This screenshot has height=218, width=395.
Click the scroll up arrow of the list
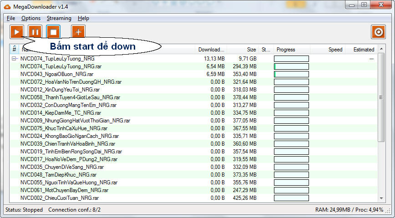point(381,49)
